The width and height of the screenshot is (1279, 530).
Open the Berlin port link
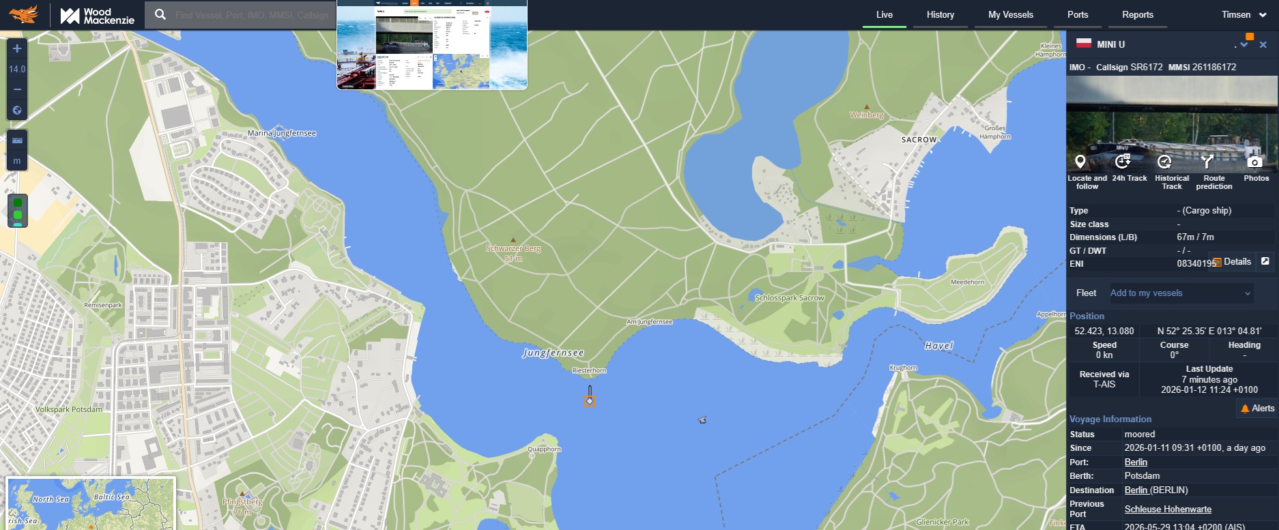pyautogui.click(x=1136, y=462)
